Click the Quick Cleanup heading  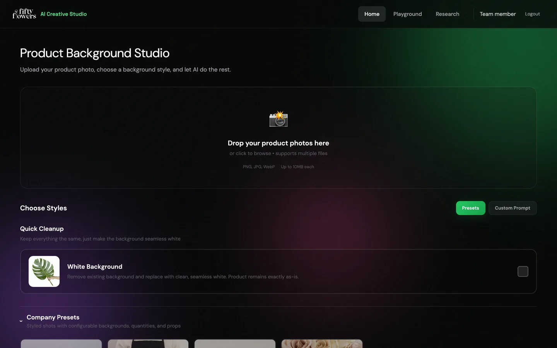[x=42, y=229]
